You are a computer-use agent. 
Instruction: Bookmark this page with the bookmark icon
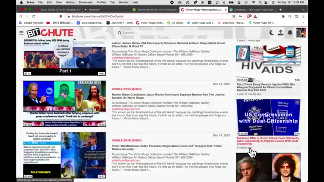point(60,16)
